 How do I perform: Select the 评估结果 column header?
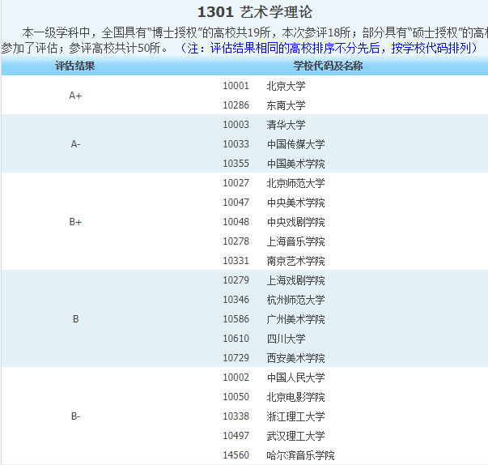pos(75,66)
